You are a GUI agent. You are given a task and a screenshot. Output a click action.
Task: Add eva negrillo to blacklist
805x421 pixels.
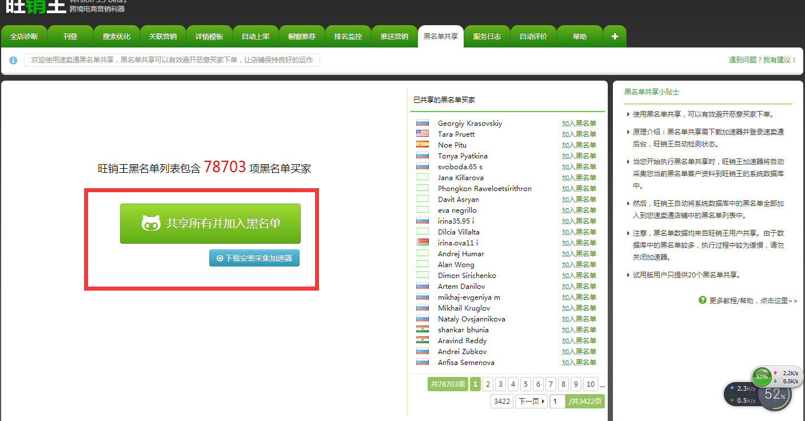579,210
